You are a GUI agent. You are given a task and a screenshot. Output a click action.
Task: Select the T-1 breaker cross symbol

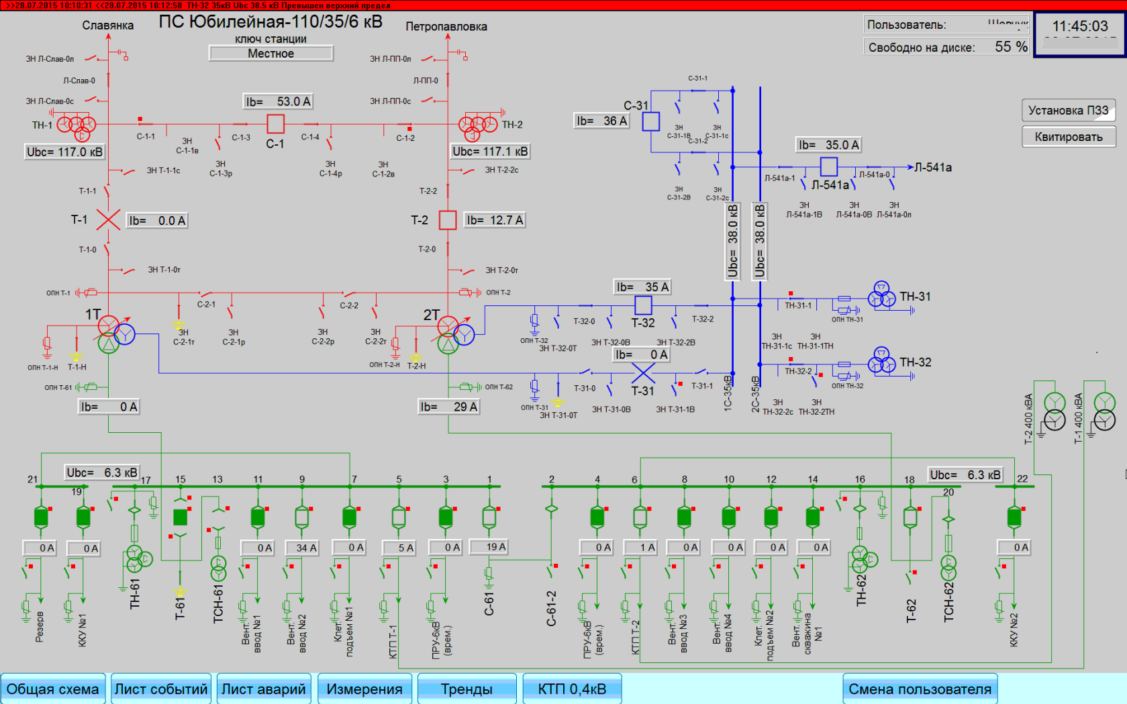pos(107,220)
